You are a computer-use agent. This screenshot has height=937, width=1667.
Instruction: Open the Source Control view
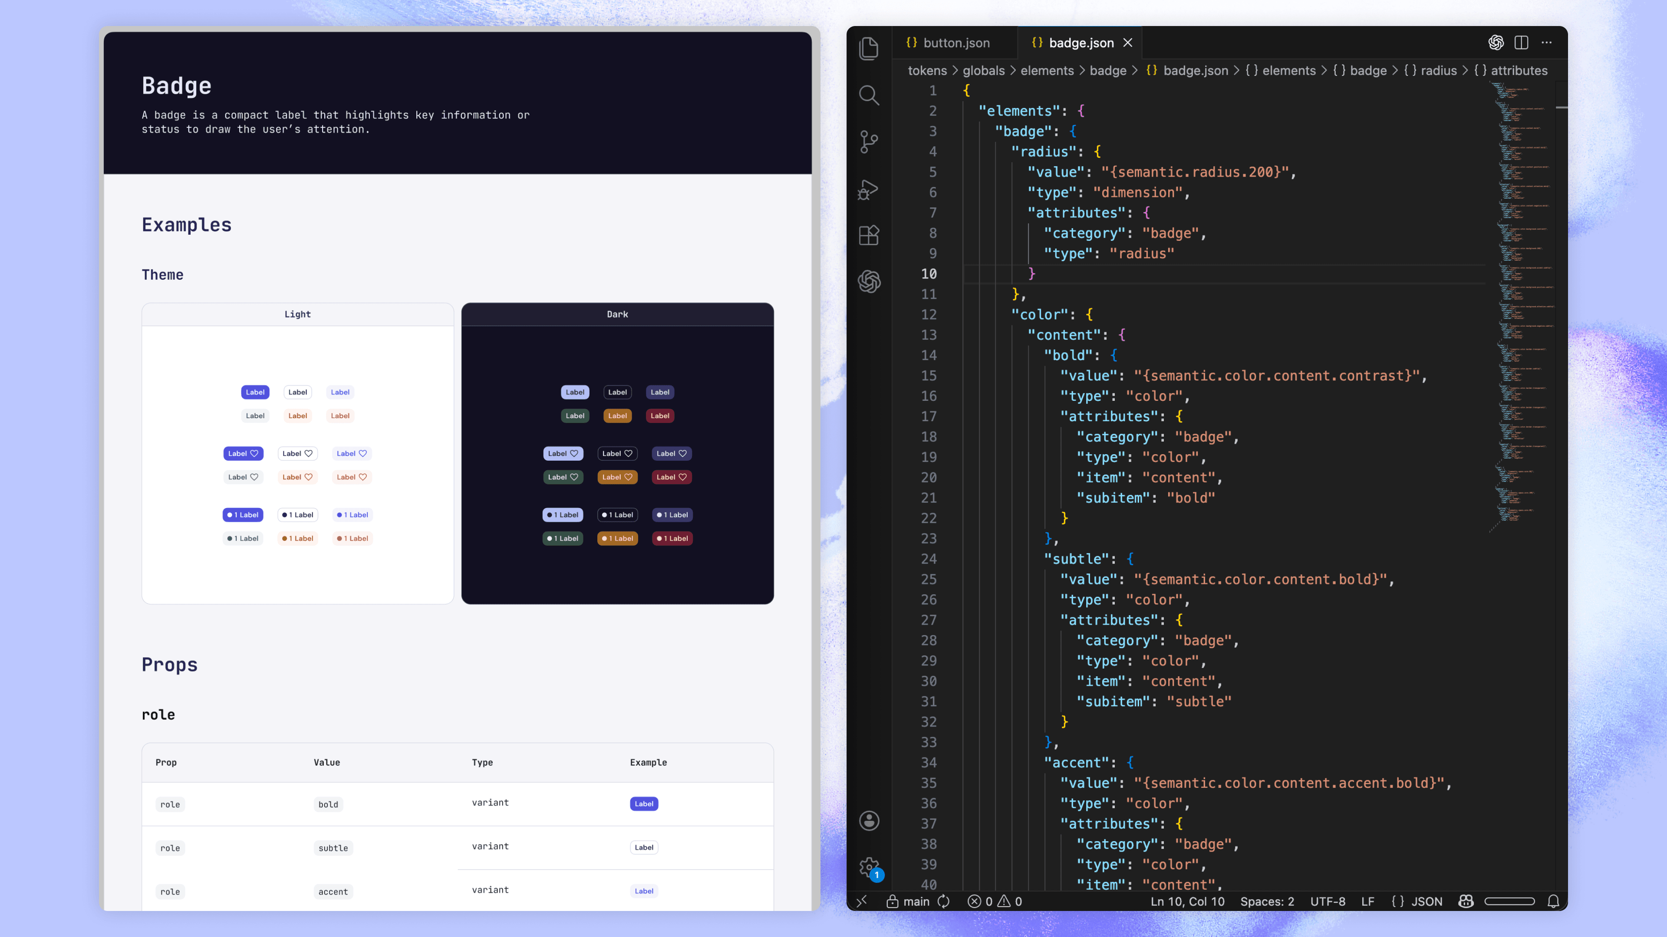(868, 141)
